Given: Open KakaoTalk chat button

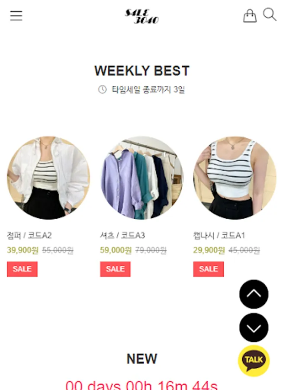Looking at the screenshot, I should pyautogui.click(x=254, y=361).
